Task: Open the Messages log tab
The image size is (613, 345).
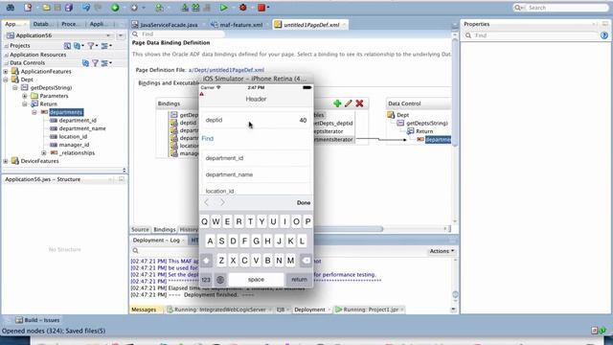Action: click(144, 310)
